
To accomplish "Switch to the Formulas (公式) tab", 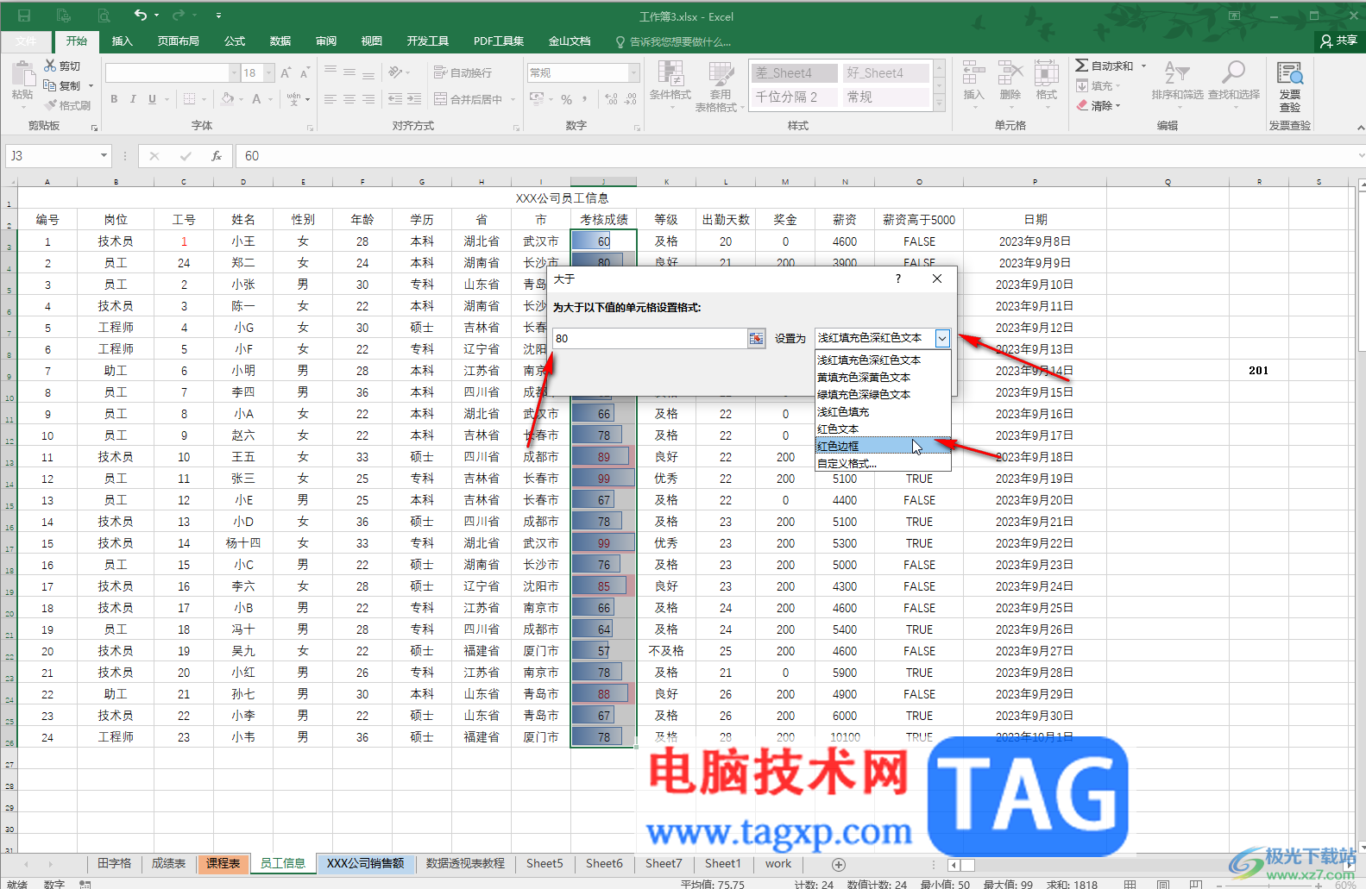I will click(235, 41).
